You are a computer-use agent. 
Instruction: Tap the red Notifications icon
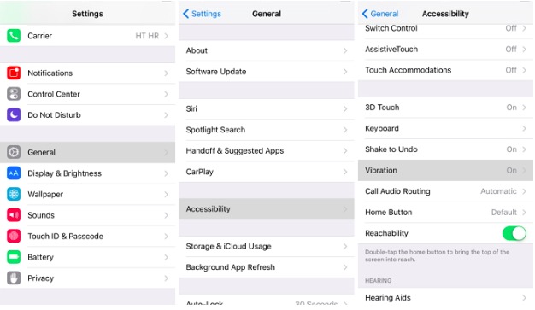(x=14, y=73)
